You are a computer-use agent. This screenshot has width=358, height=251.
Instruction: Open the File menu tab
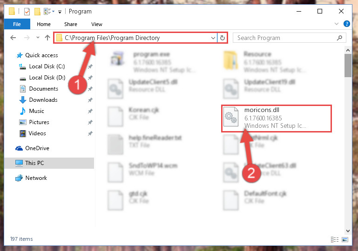(17, 24)
